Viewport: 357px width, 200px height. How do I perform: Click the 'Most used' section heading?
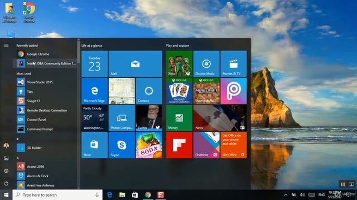[x=23, y=74]
